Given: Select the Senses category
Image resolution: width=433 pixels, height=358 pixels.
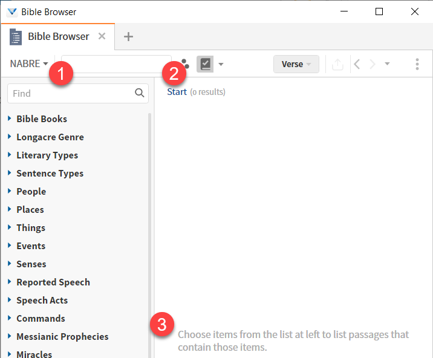Looking at the screenshot, I should 31,264.
